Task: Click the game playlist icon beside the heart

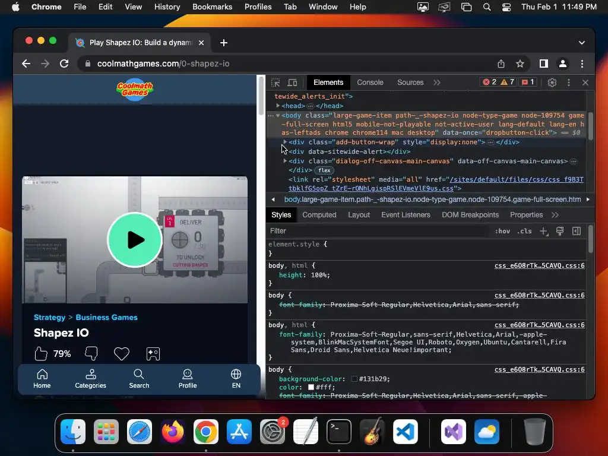Action: point(153,354)
